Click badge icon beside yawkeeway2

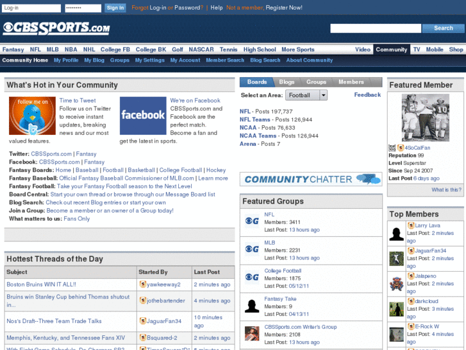point(143,284)
